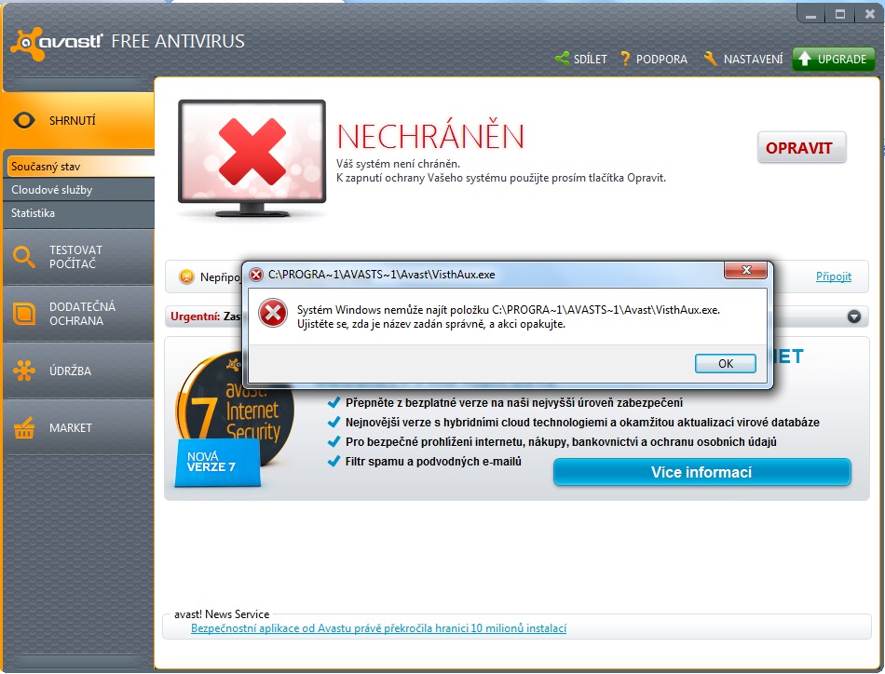
Task: Open the DODATEČNÁ OCHRANA section
Action: (x=78, y=314)
